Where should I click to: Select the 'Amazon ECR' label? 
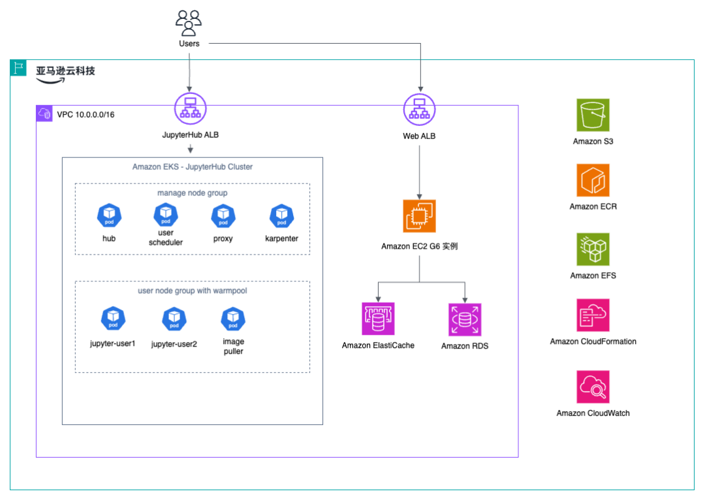[593, 207]
